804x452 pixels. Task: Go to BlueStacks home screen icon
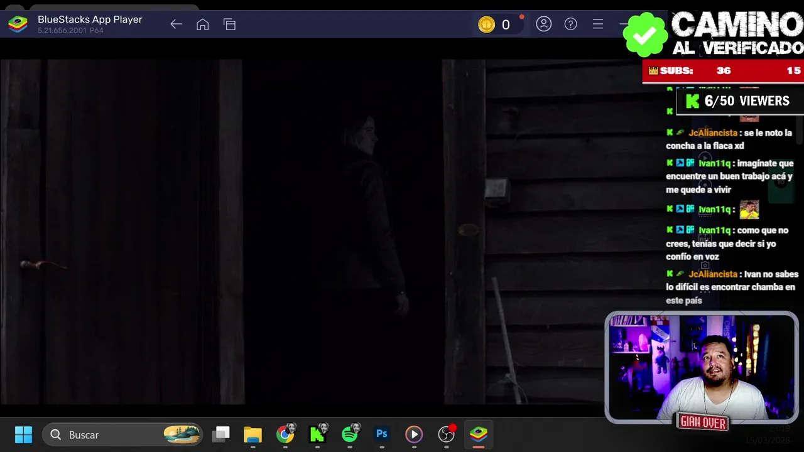point(202,24)
